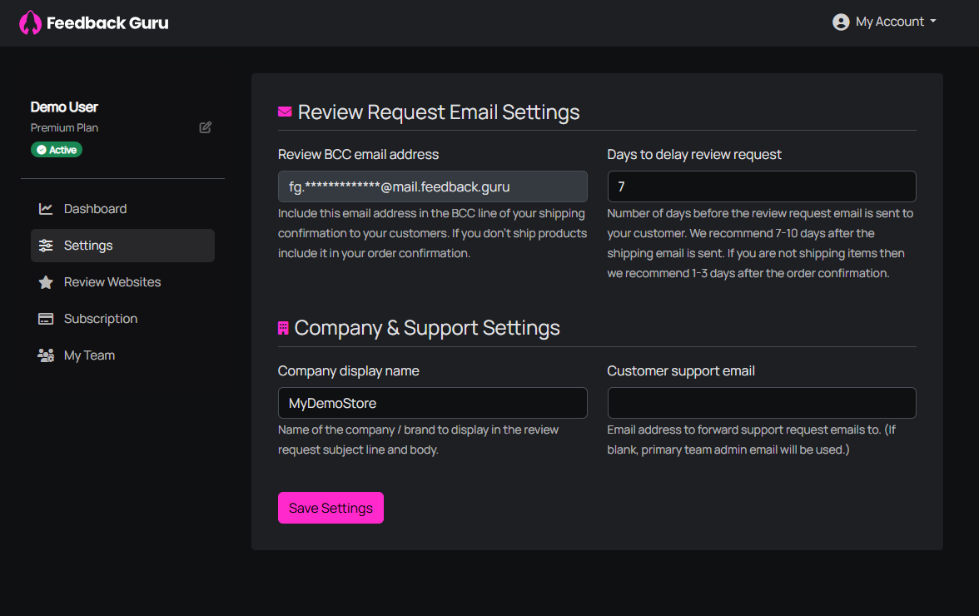
Task: Click the 'Customer support email' label
Action: (681, 370)
